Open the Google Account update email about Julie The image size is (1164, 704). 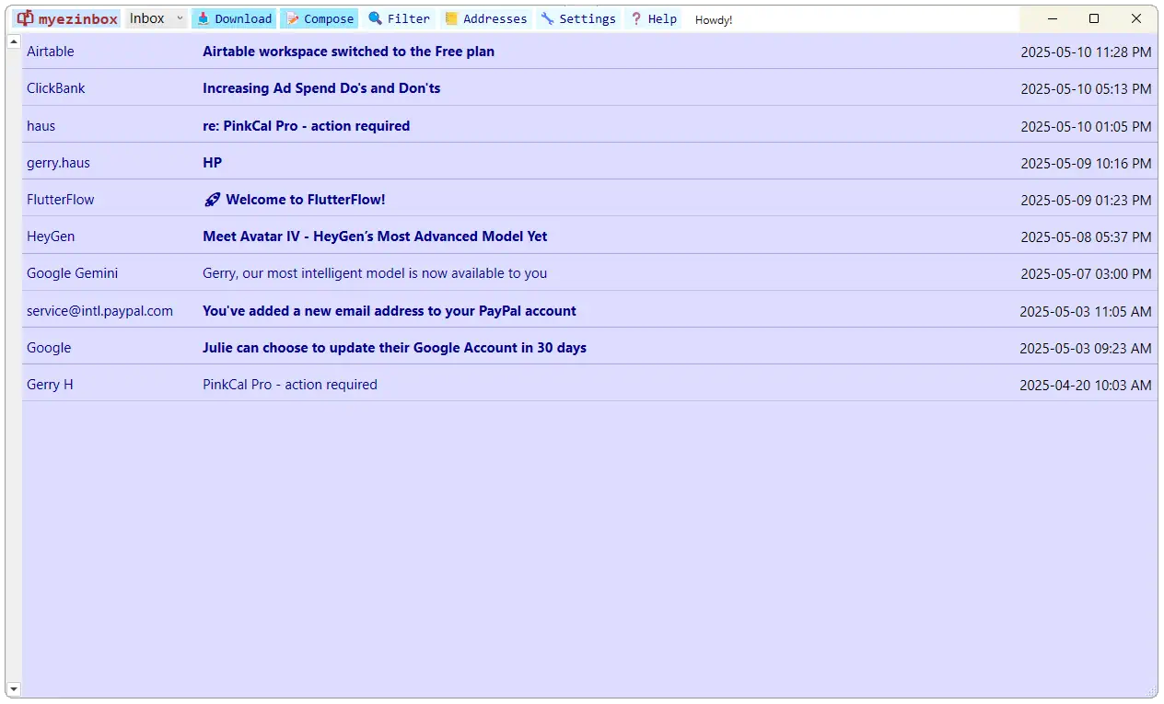coord(394,348)
